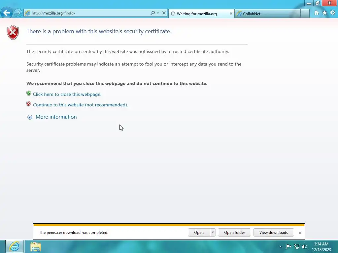Click the Internet Explorer taskbar icon
Viewport: 338px width, 253px height.
(x=14, y=246)
